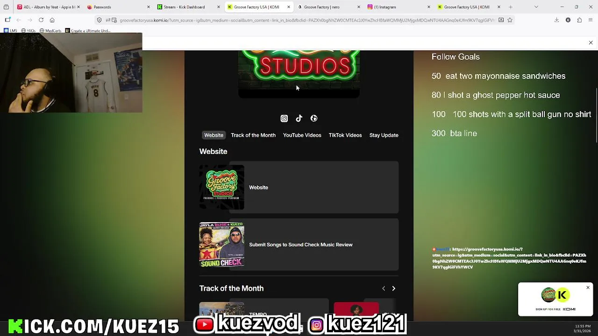Image resolution: width=598 pixels, height=336 pixels.
Task: Open Create a Ultimate Und... bookmark
Action: 88,31
